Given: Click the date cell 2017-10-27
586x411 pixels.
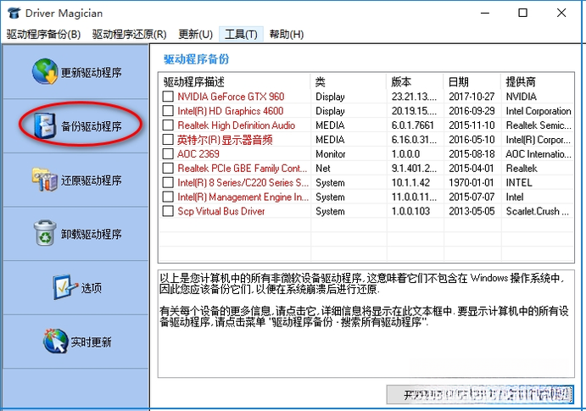Looking at the screenshot, I should 472,97.
